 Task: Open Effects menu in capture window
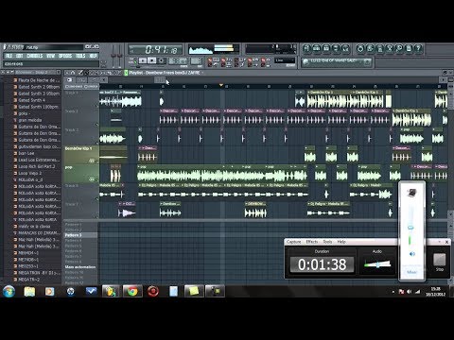click(x=312, y=242)
